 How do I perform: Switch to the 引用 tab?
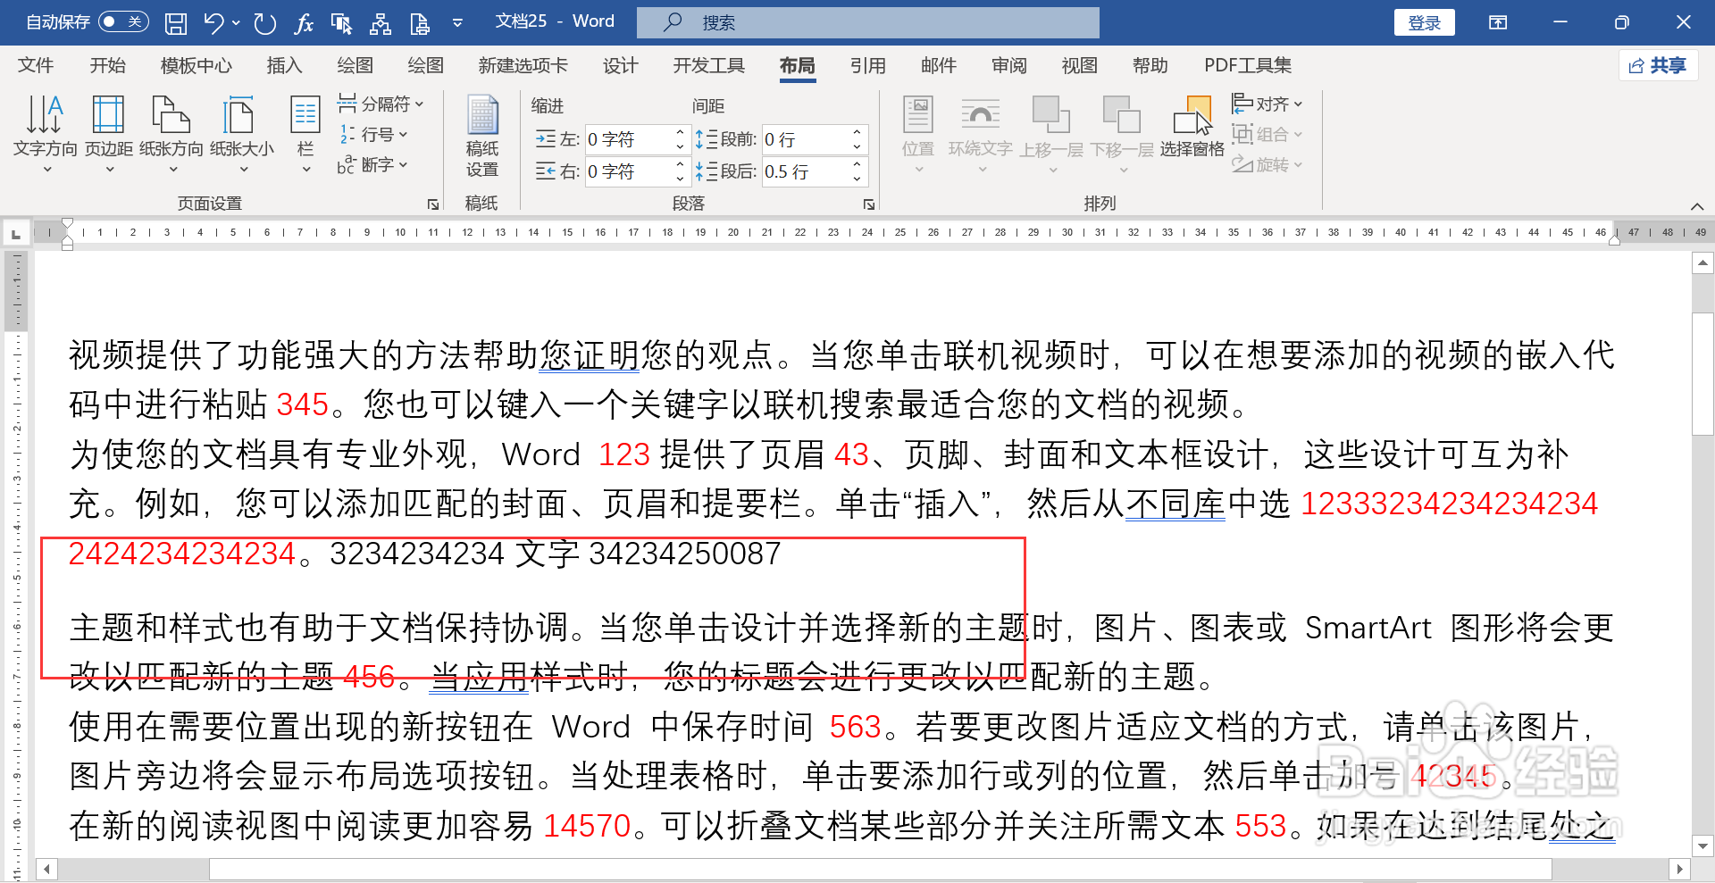[x=867, y=65]
